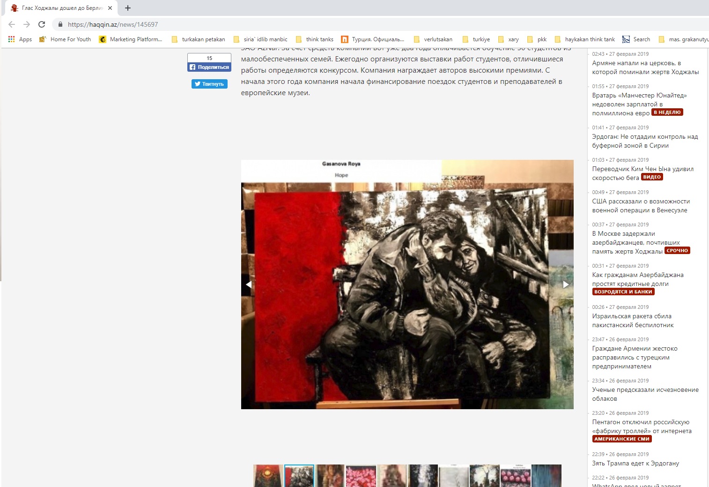
Task: Open the Search bookmark
Action: click(636, 39)
